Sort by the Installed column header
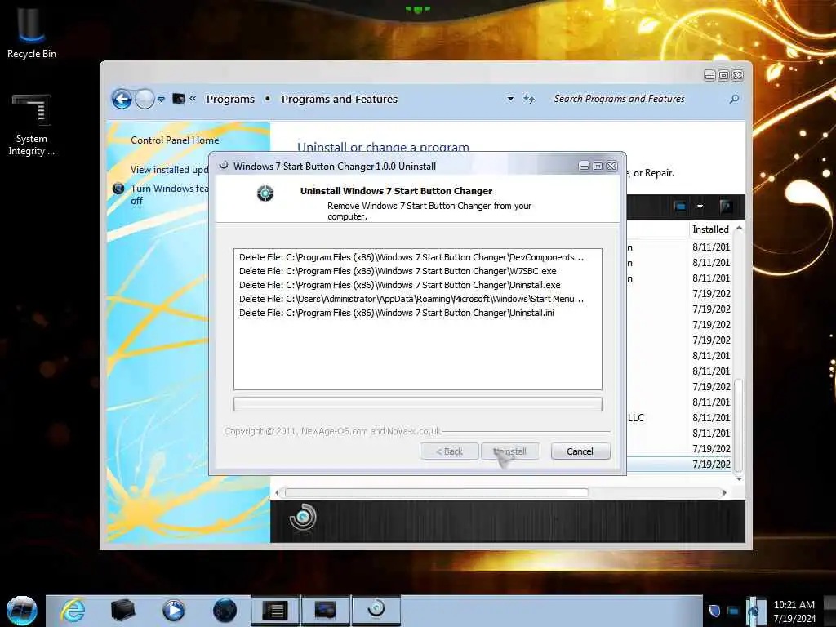This screenshot has width=836, height=627. coord(711,229)
